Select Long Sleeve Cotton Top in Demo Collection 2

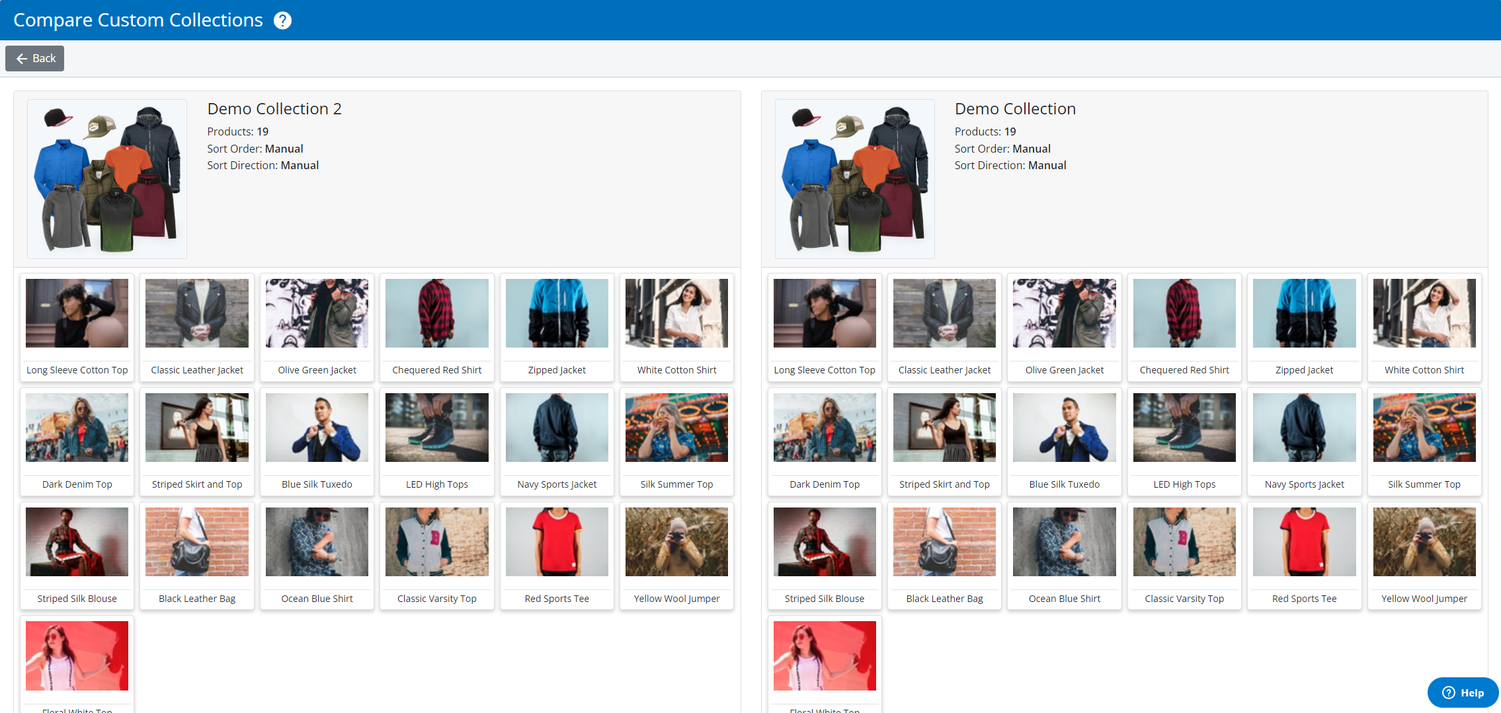point(77,327)
